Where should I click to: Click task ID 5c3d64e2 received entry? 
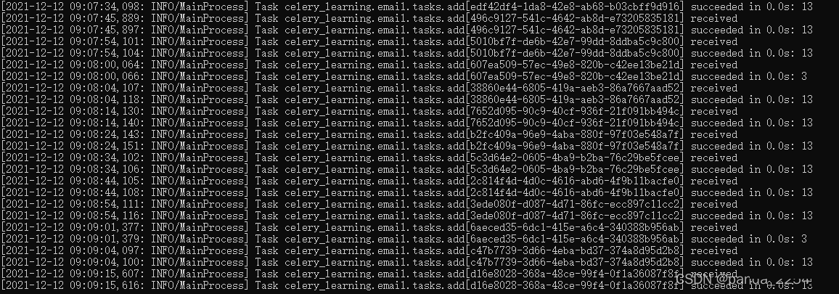[x=369, y=158]
